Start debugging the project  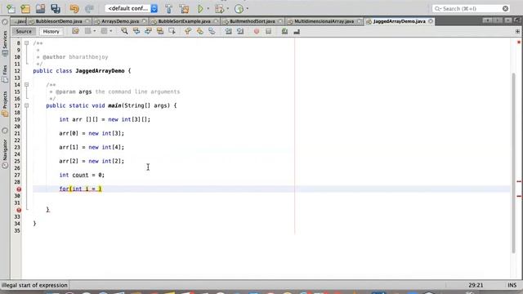click(x=220, y=8)
